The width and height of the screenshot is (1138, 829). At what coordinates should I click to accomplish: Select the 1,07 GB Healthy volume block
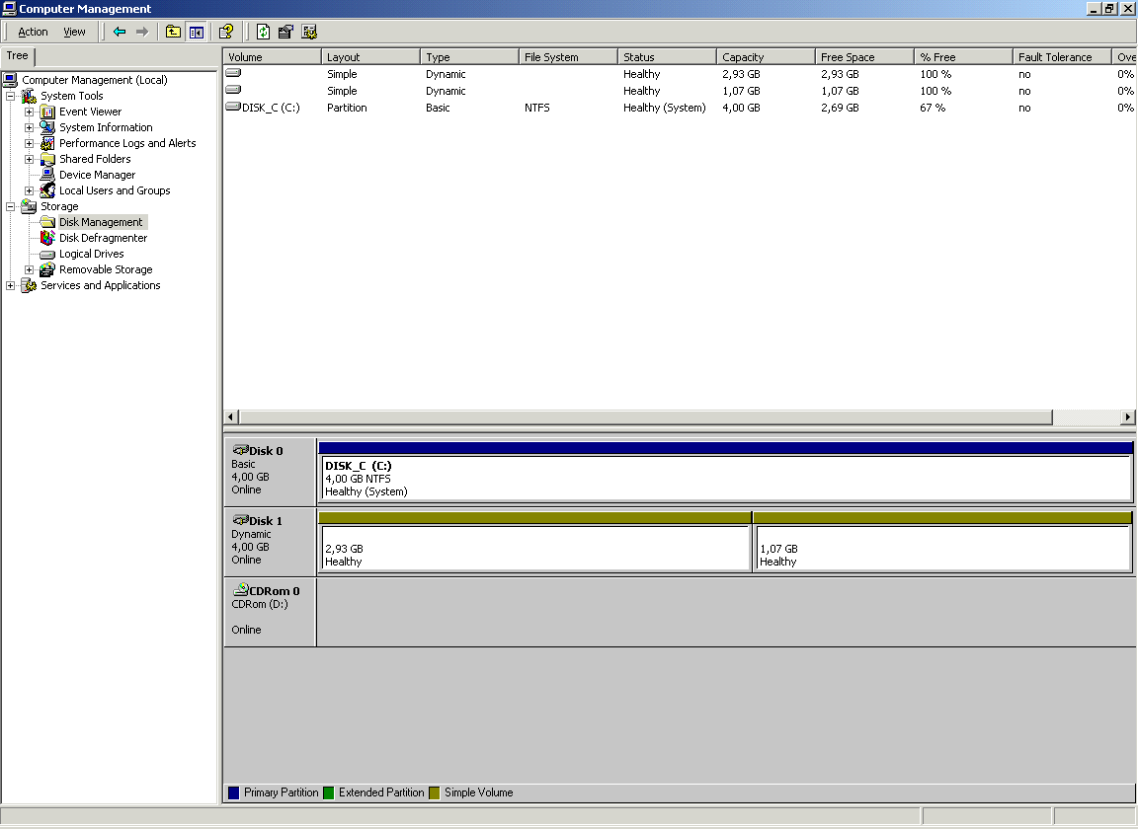coord(941,548)
